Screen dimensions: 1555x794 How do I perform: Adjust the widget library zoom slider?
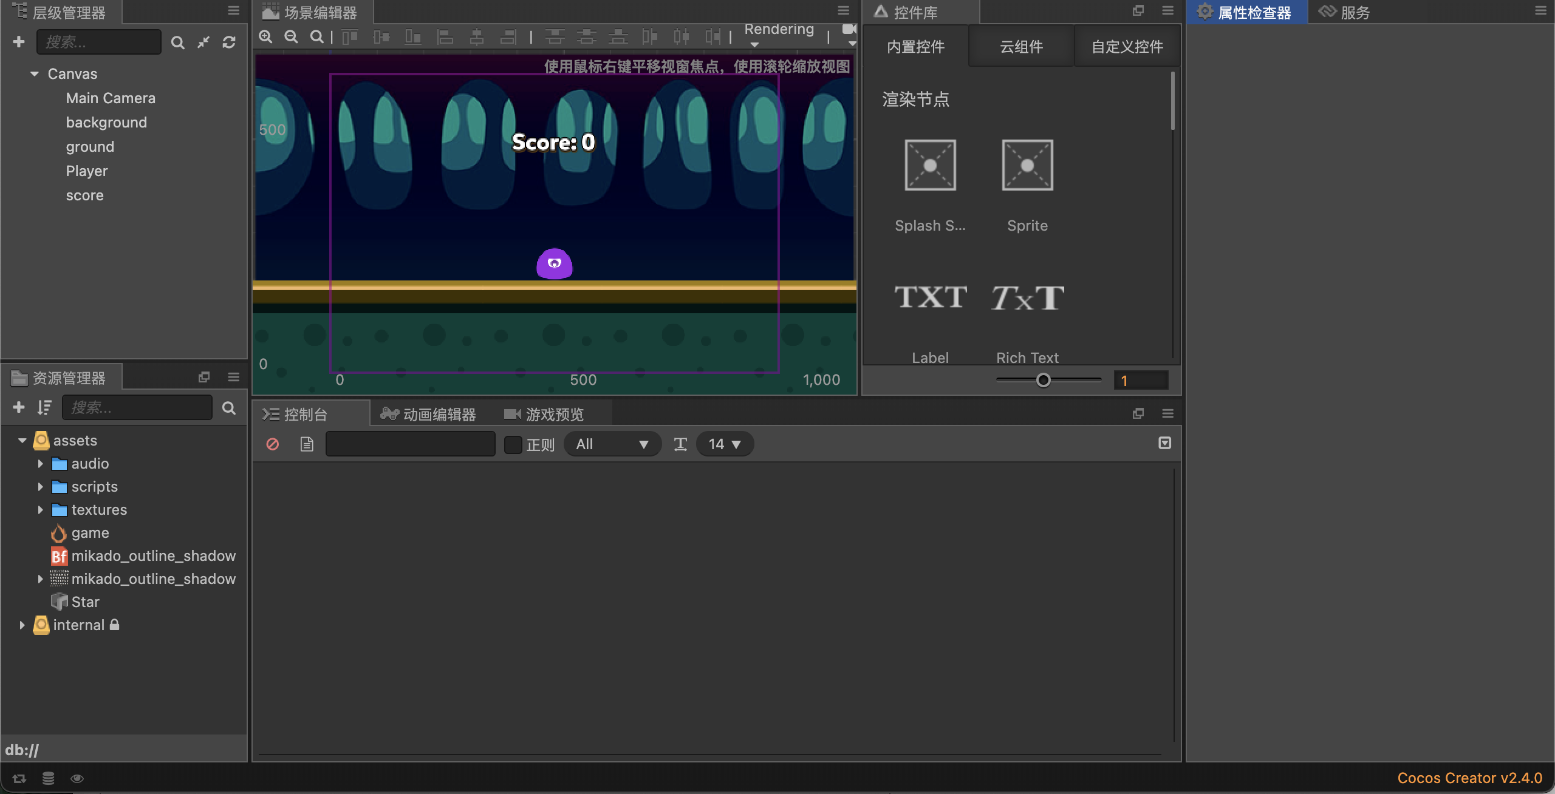coord(1043,381)
